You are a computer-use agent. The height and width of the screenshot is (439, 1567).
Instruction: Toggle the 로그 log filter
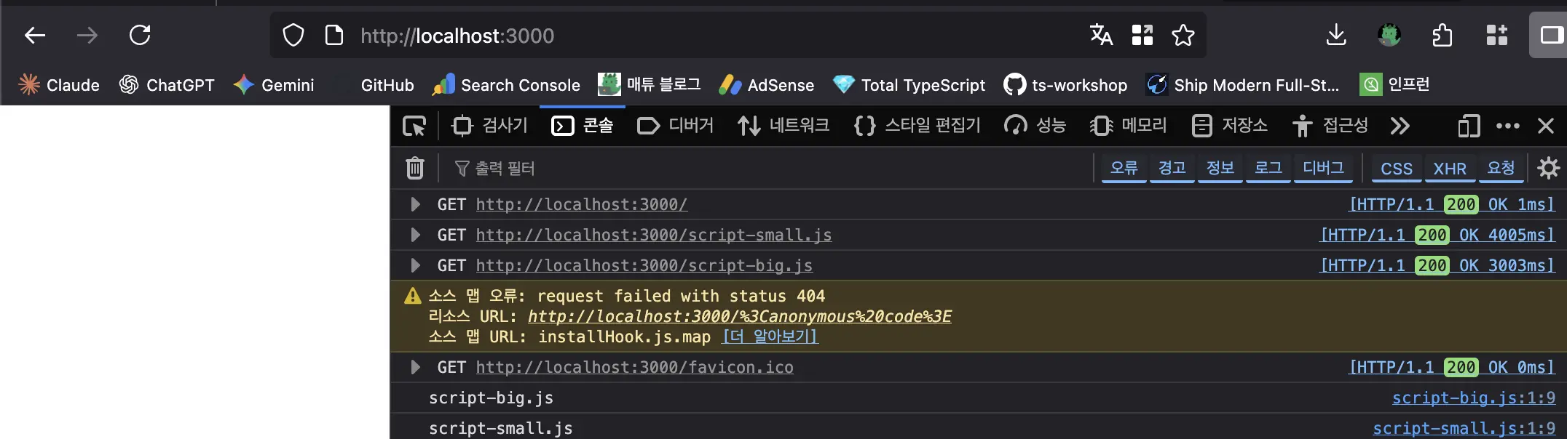coord(1268,168)
